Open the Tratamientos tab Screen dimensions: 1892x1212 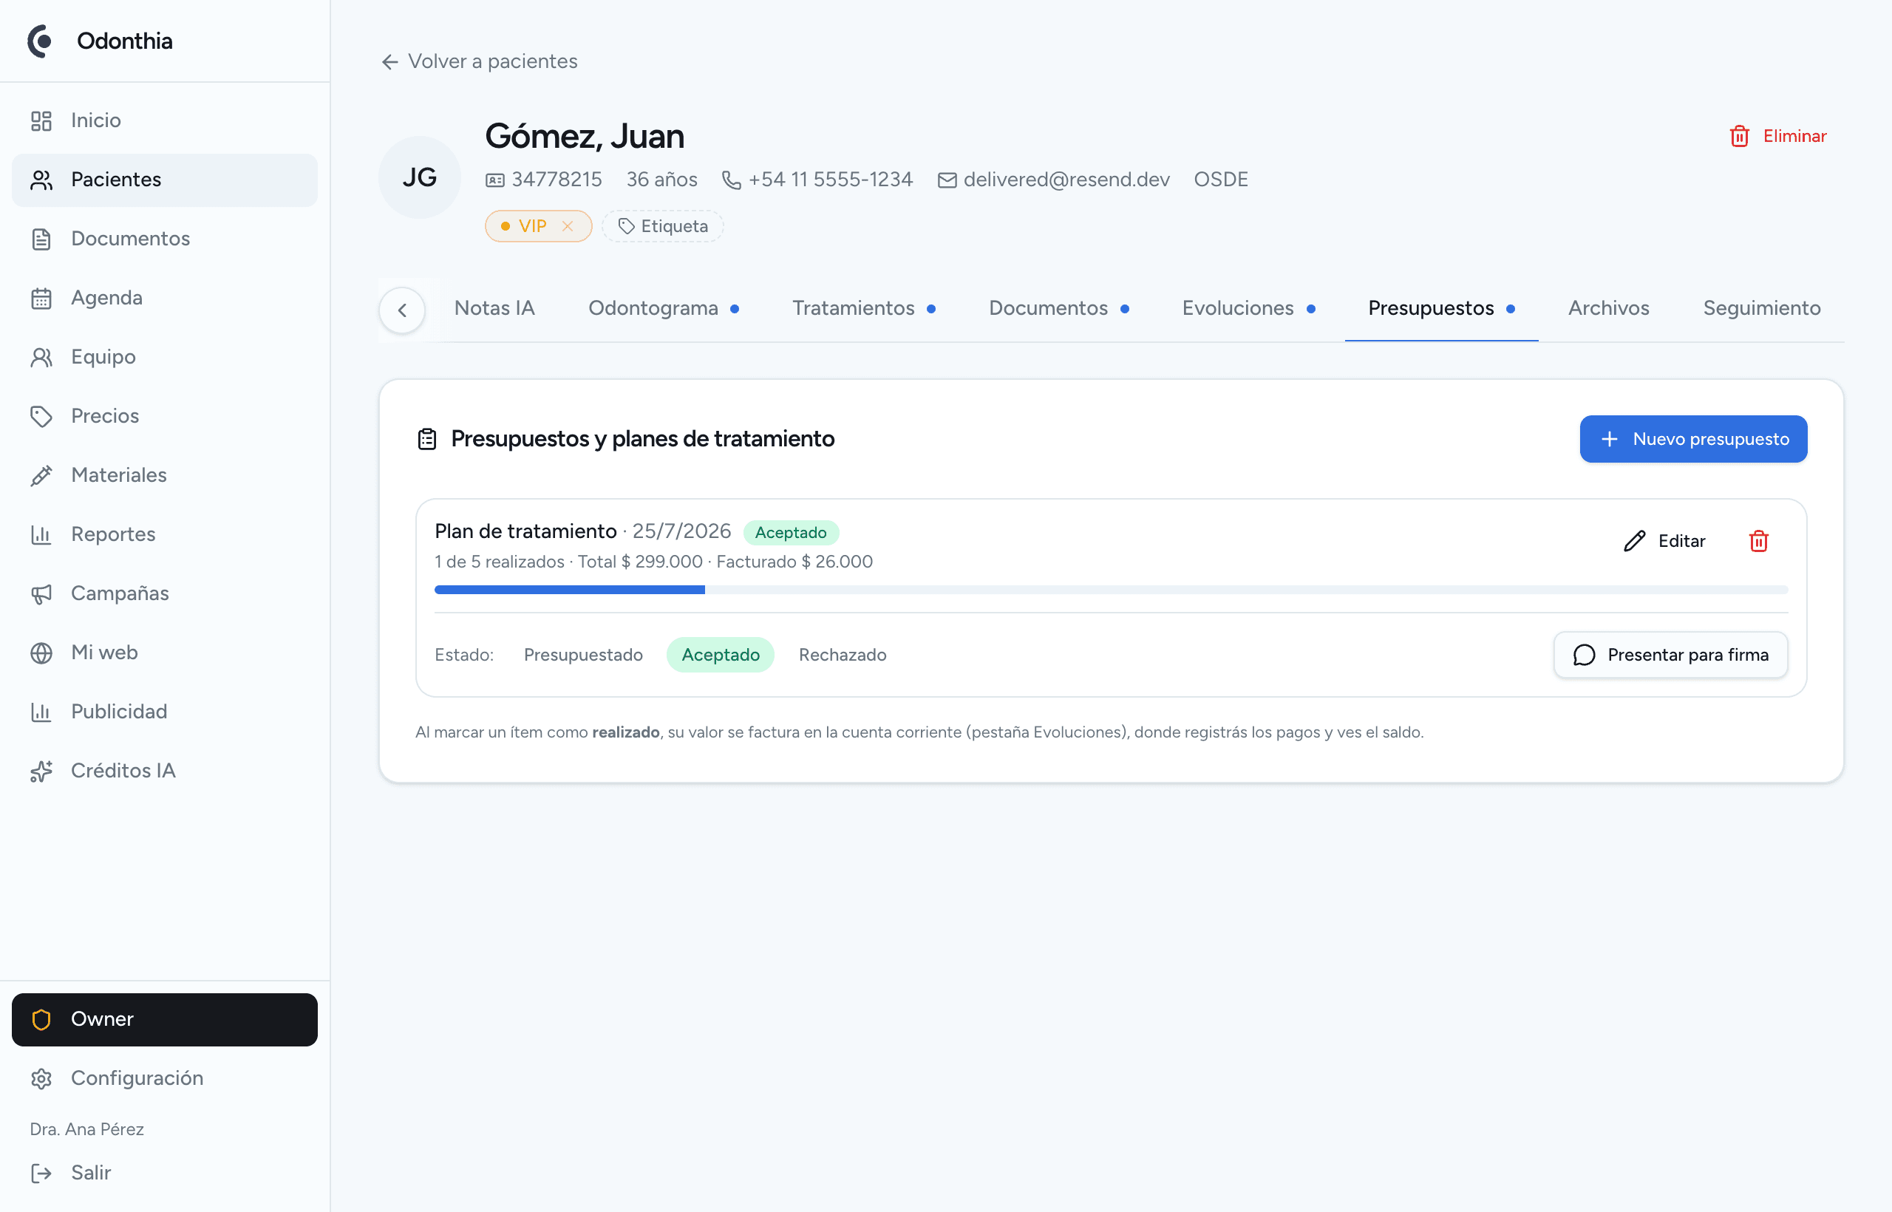[863, 307]
